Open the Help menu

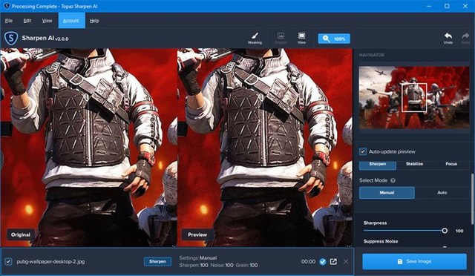click(94, 21)
